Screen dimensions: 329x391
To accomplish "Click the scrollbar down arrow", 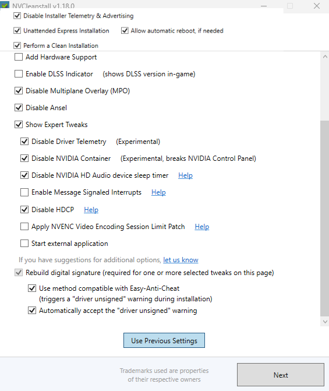I will [325, 322].
